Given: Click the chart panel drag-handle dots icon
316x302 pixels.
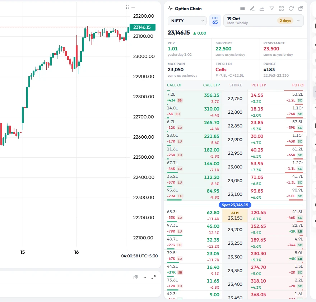Looking at the screenshot, I should click(127, 7).
